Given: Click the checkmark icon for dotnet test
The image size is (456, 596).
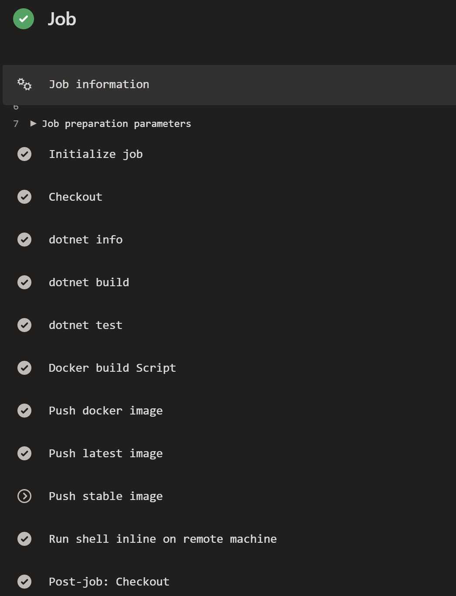Looking at the screenshot, I should (24, 325).
